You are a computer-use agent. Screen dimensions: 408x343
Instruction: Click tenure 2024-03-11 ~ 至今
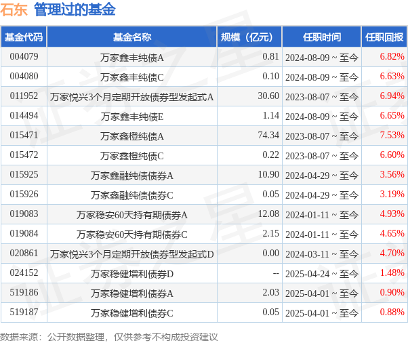point(322,254)
